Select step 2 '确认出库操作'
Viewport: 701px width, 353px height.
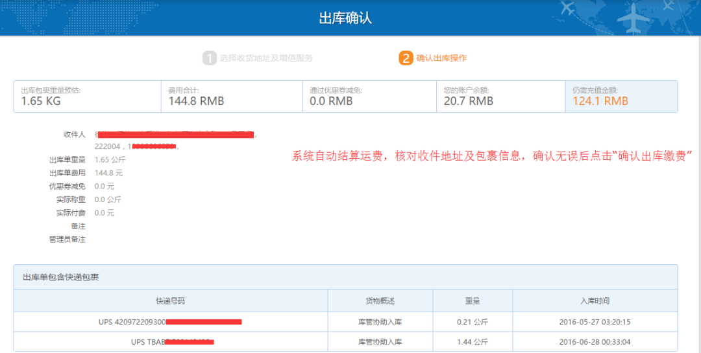point(433,58)
